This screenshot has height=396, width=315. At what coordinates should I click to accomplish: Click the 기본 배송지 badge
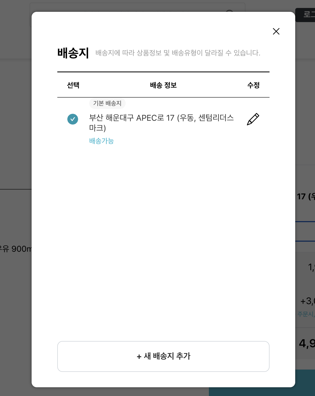tap(107, 103)
